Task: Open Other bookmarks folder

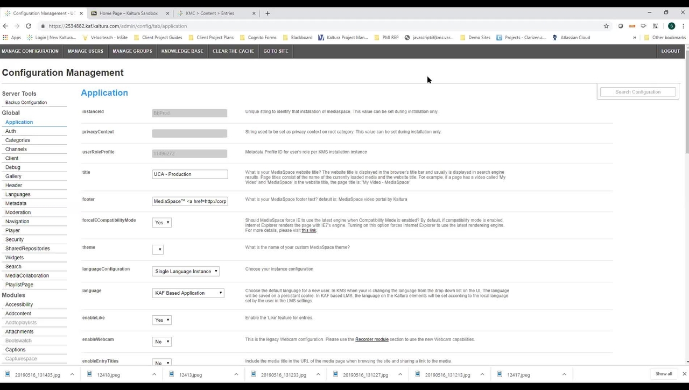Action: 664,38
